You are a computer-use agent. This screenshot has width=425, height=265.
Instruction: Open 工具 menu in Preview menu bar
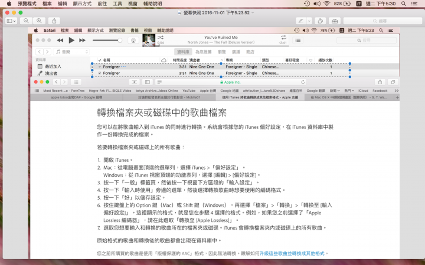tap(117, 4)
